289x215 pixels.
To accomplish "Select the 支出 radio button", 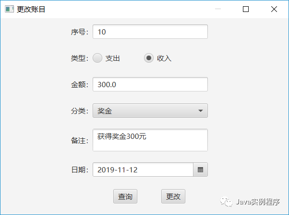I will click(x=97, y=58).
